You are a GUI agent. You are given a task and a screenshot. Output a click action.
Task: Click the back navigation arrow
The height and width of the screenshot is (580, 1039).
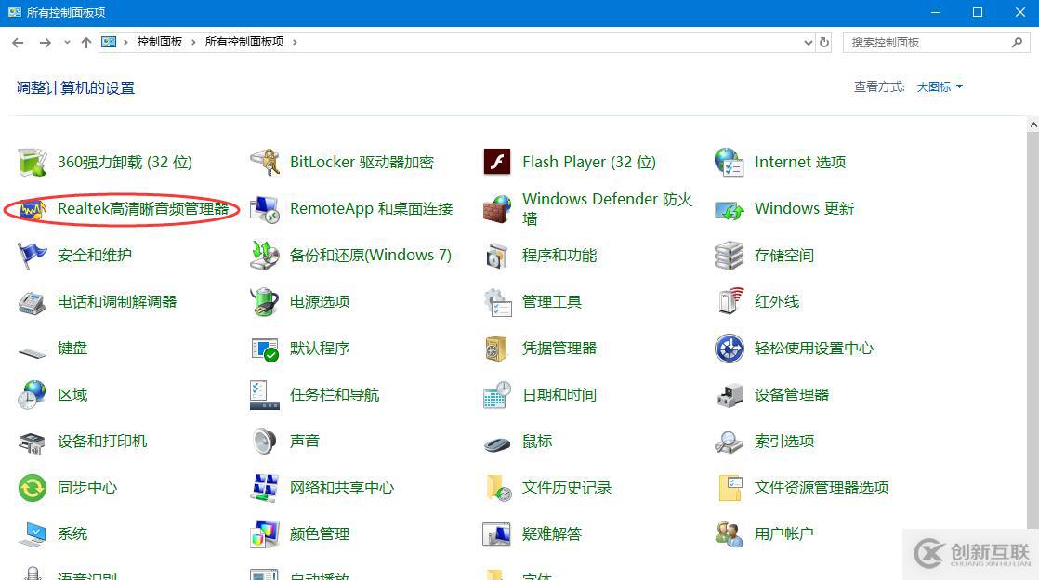[x=17, y=42]
